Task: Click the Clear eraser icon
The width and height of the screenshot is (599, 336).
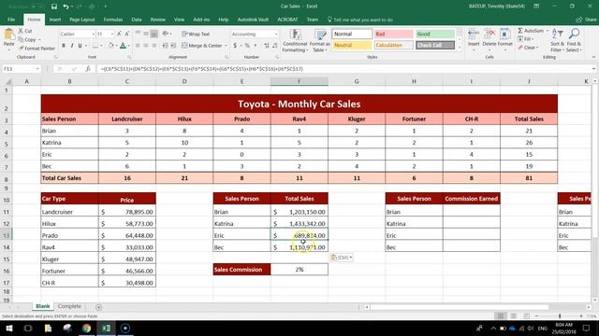Action: (x=520, y=48)
